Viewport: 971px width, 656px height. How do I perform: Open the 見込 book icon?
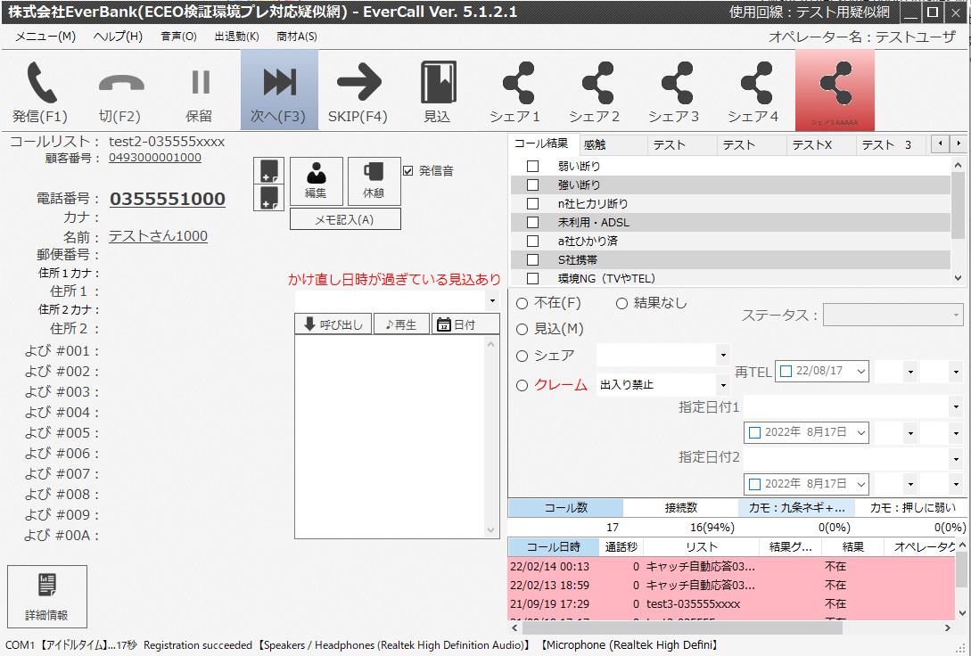(438, 82)
